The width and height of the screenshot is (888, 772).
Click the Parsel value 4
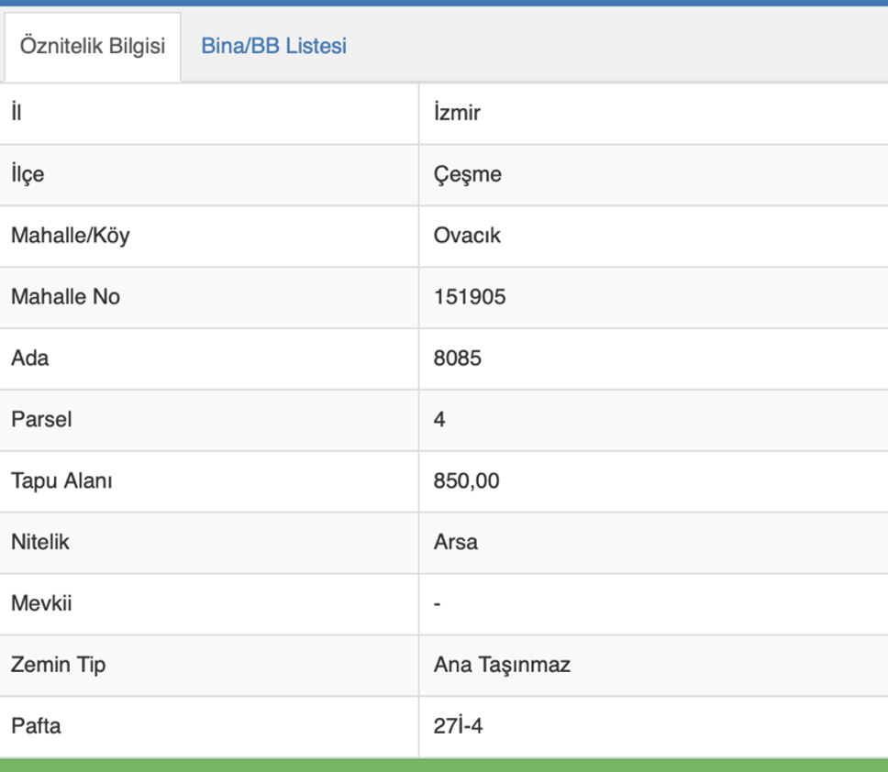coord(439,420)
